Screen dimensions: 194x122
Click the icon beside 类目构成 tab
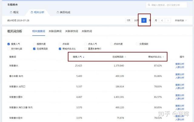click(58, 12)
